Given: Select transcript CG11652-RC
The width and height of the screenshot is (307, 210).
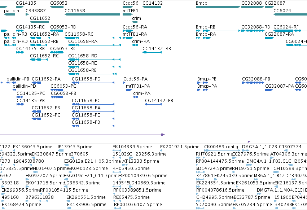Looking at the screenshot, I should click(39, 60).
